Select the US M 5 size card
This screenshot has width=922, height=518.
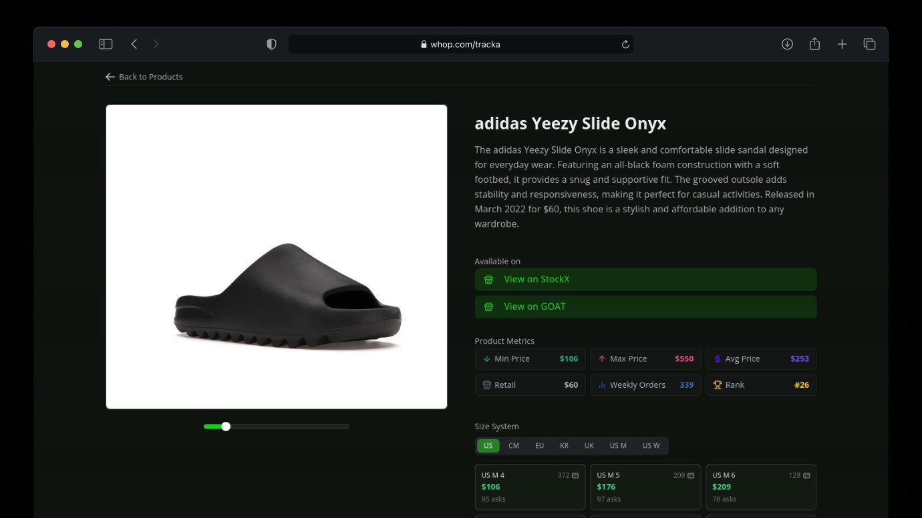coord(645,487)
